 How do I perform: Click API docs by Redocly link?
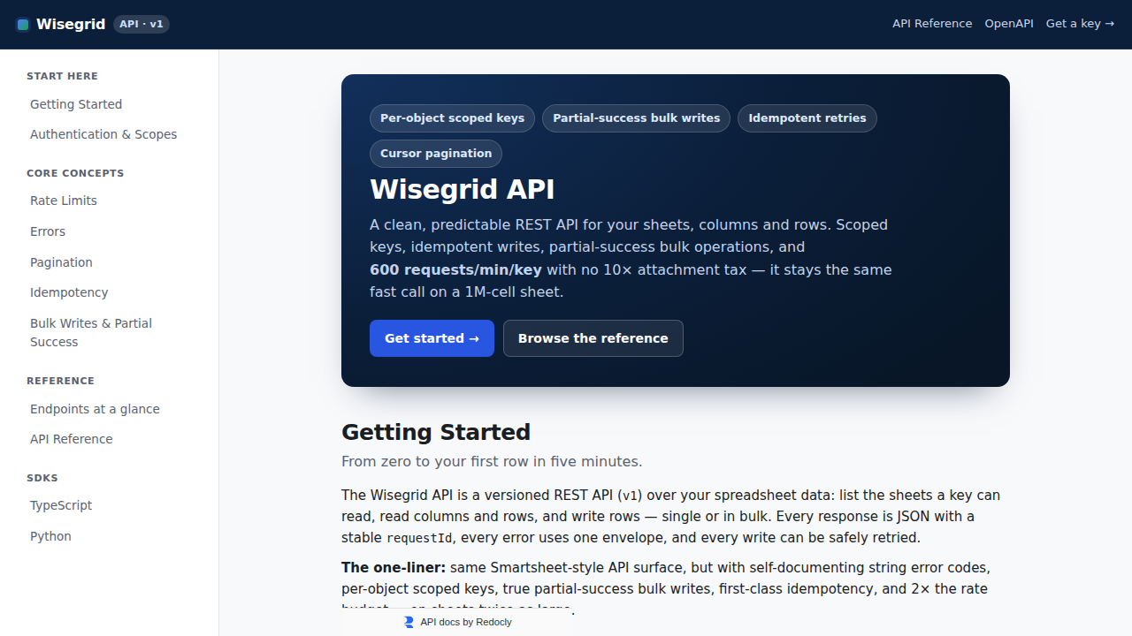(x=457, y=622)
